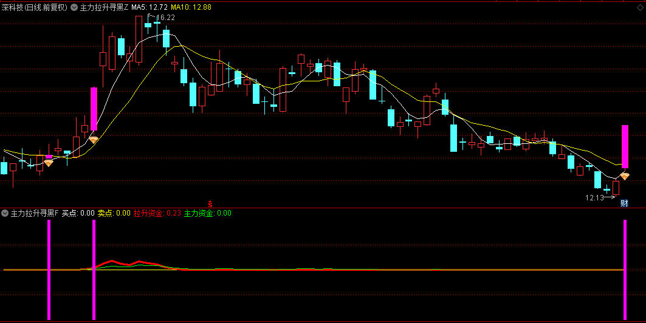Click the 主力资金: 0.00 value
This screenshot has width=646, height=323.
[208, 213]
